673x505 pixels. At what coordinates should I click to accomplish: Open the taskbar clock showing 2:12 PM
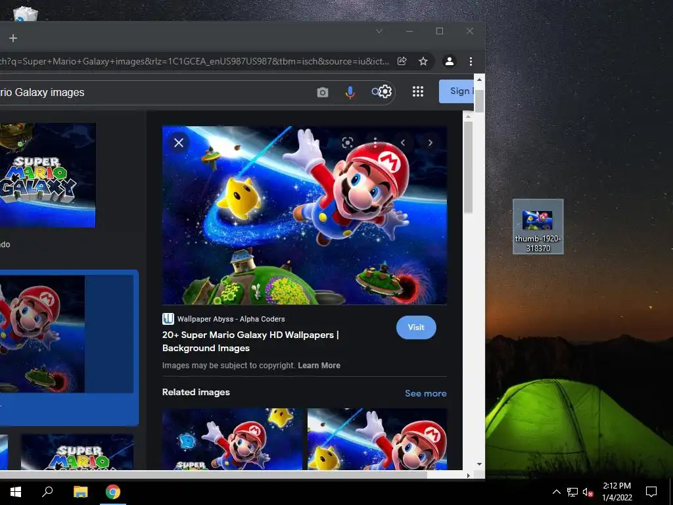coord(617,492)
